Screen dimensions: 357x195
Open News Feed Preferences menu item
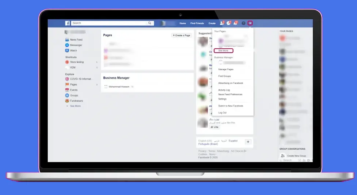pos(230,94)
